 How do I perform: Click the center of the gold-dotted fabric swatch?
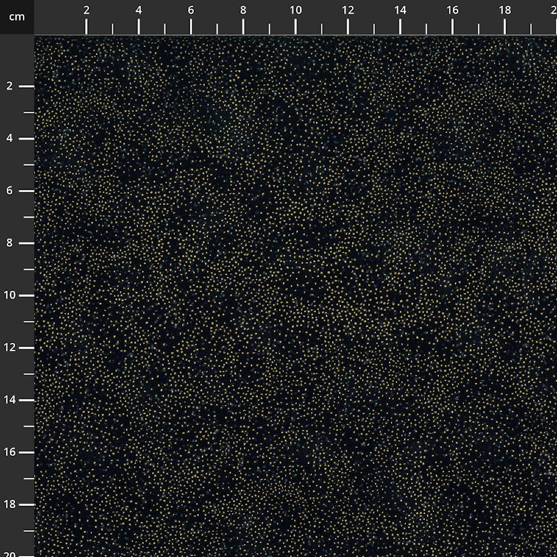point(296,296)
